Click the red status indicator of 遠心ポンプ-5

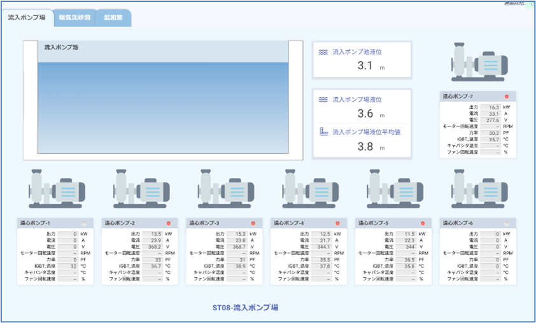(423, 223)
